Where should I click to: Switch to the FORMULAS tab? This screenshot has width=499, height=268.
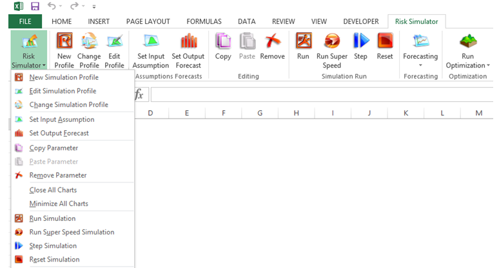coord(204,21)
